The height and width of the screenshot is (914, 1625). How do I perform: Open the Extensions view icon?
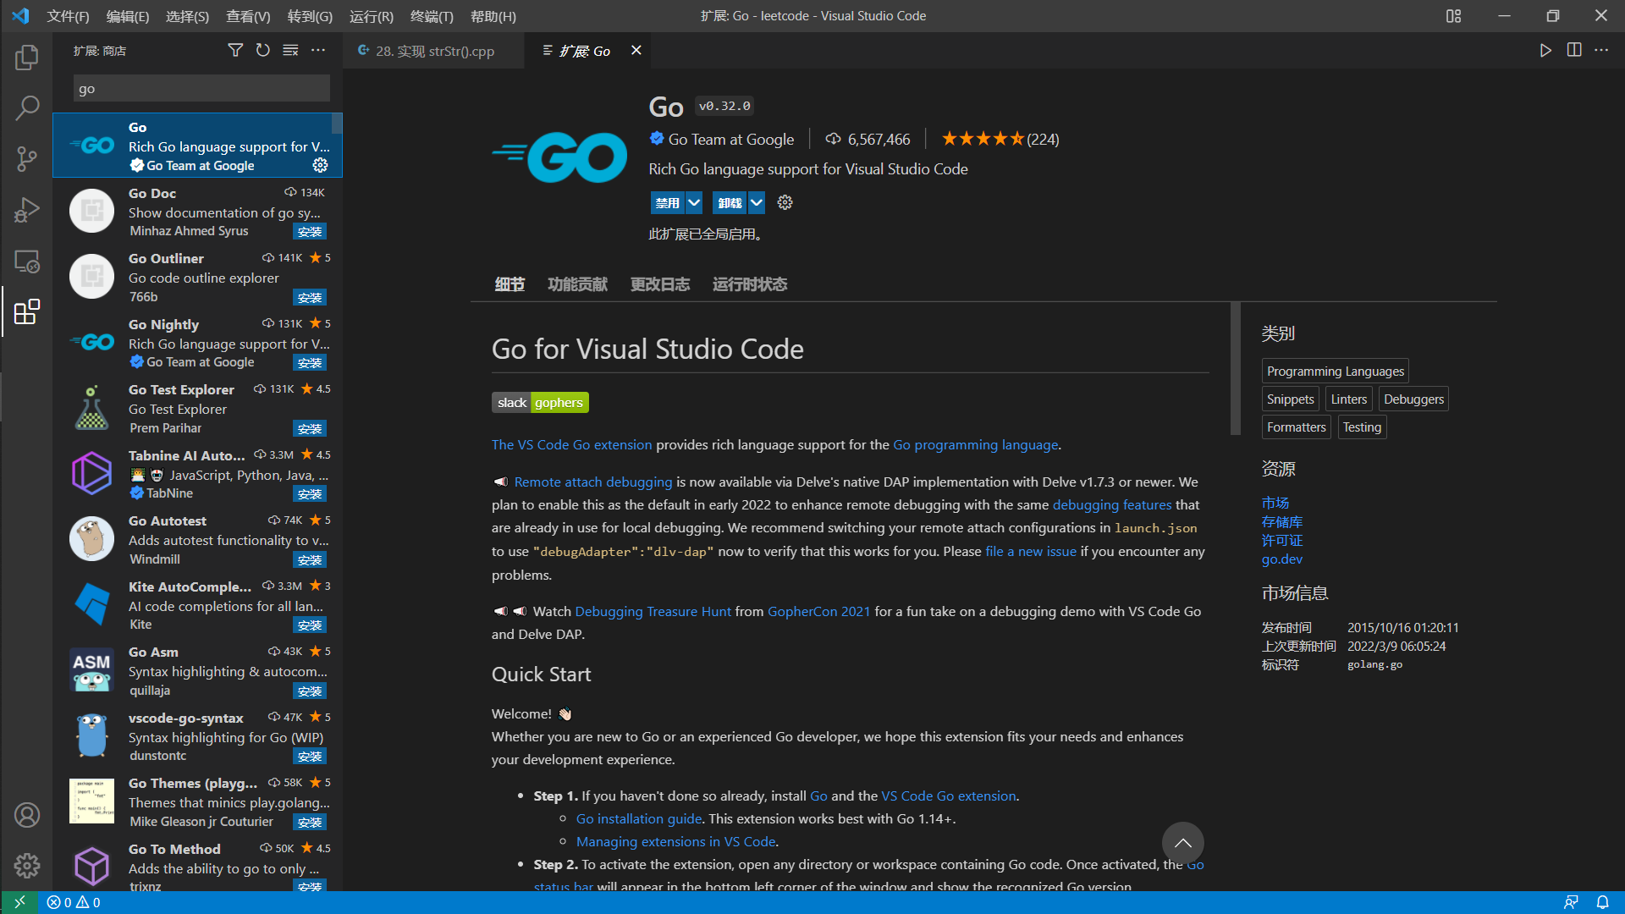click(x=27, y=311)
